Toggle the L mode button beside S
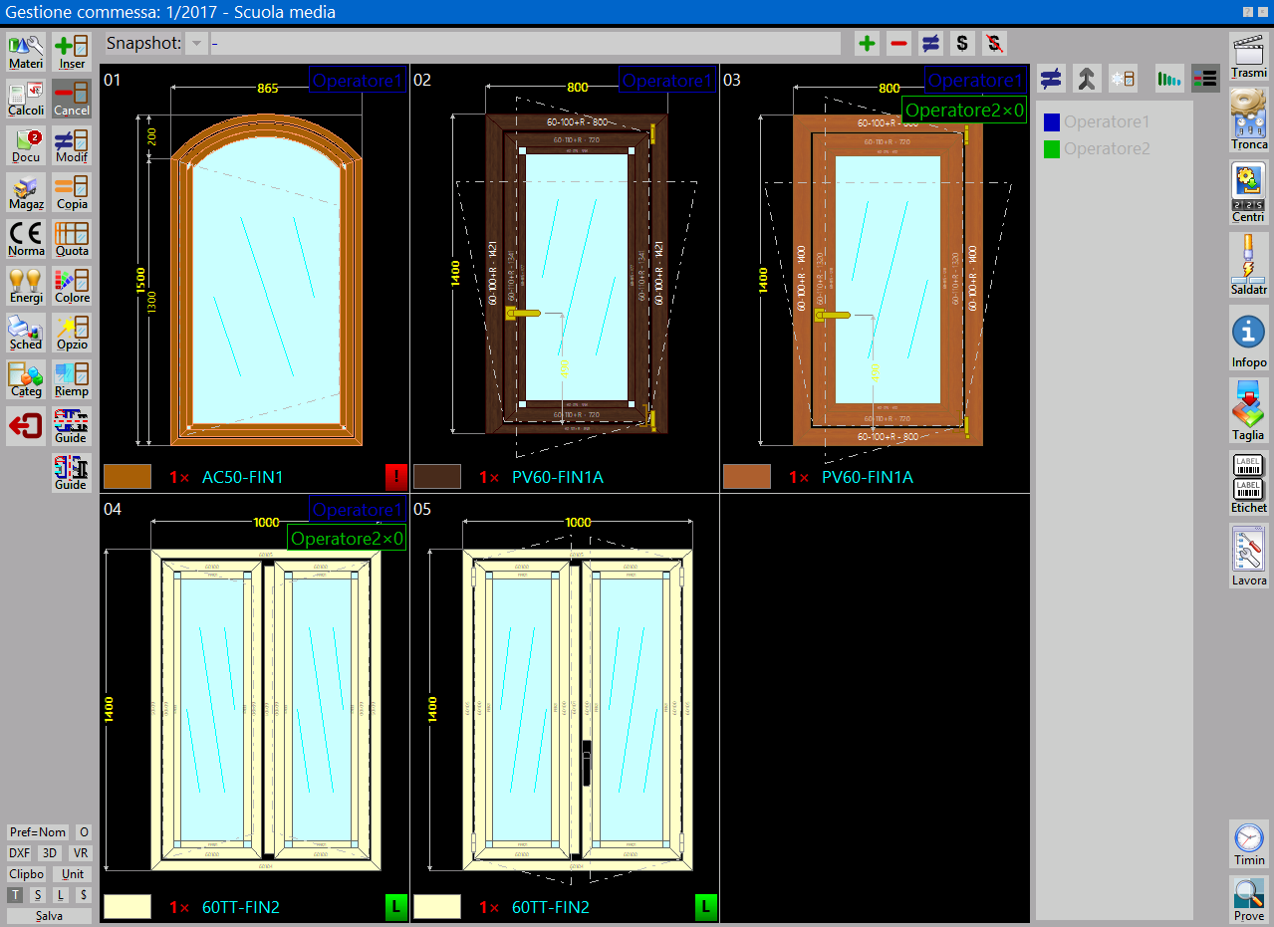 61,895
